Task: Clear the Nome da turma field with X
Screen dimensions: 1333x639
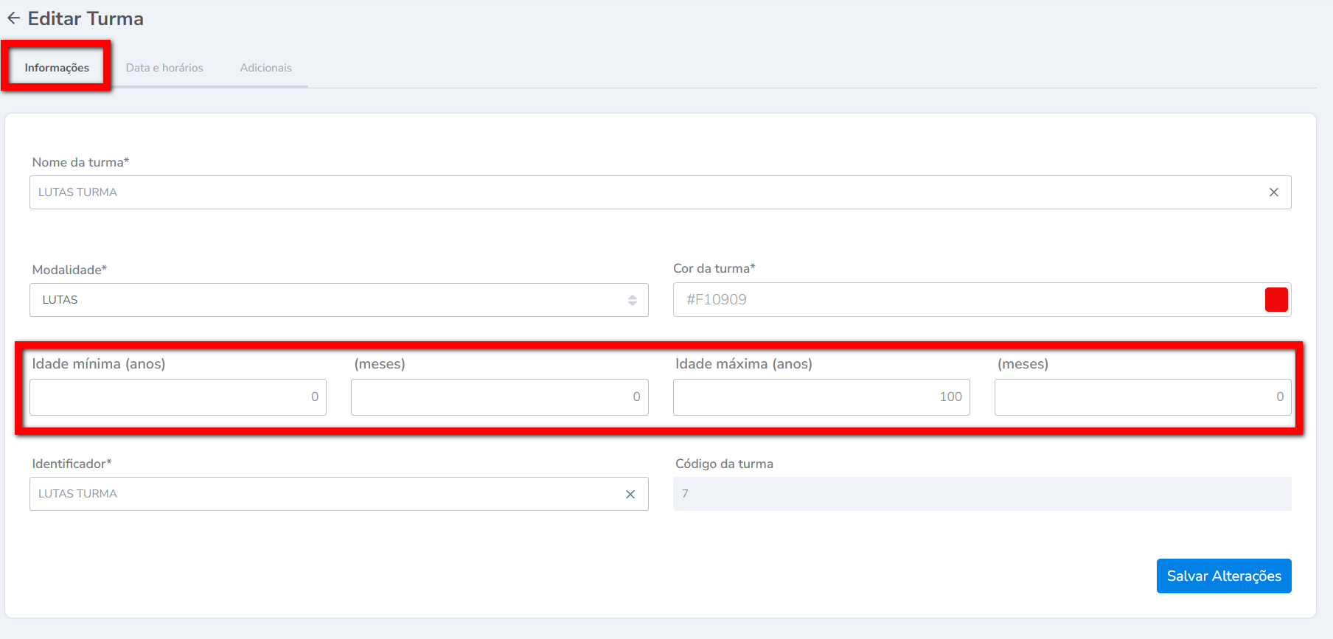Action: pos(1273,192)
